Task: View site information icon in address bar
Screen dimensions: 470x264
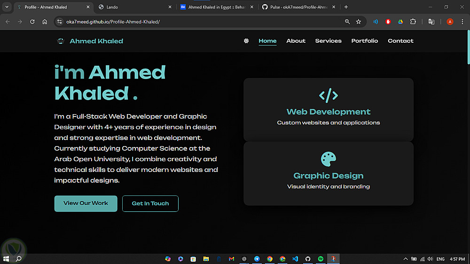Action: tap(59, 22)
